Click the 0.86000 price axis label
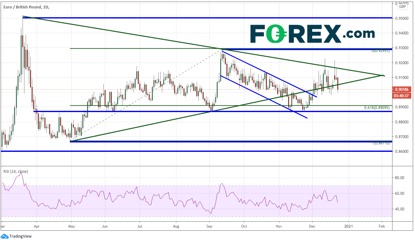 (x=402, y=152)
